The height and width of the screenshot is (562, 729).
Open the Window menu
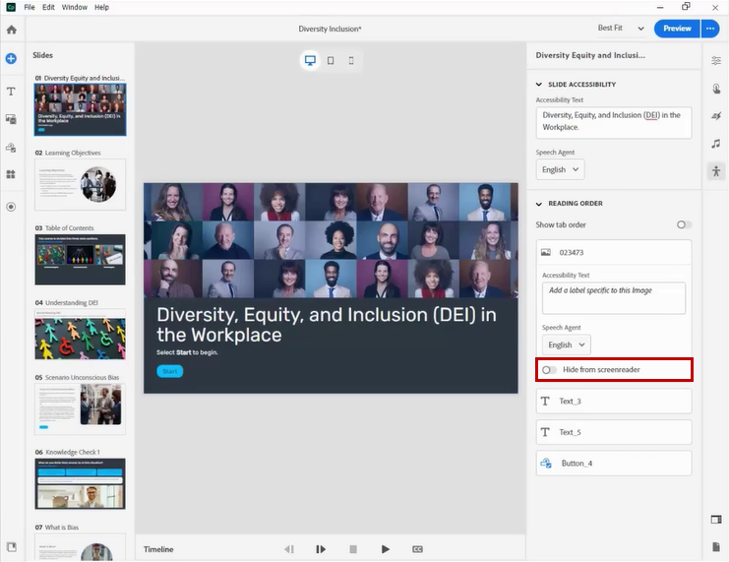[75, 7]
